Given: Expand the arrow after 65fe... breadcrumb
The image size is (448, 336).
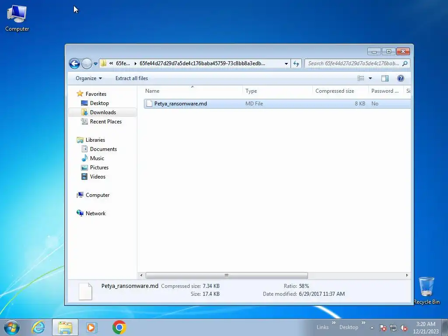Looking at the screenshot, I should [x=136, y=63].
